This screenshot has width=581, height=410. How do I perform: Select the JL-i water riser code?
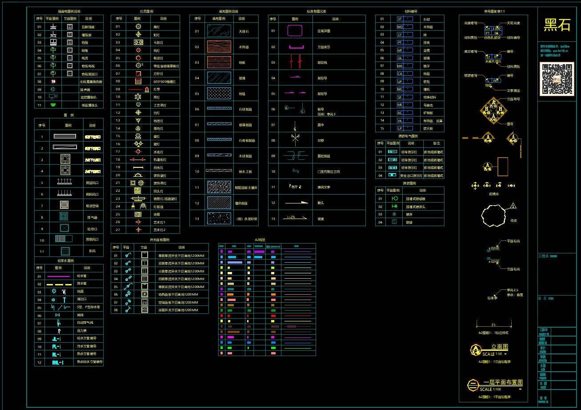click(56, 339)
